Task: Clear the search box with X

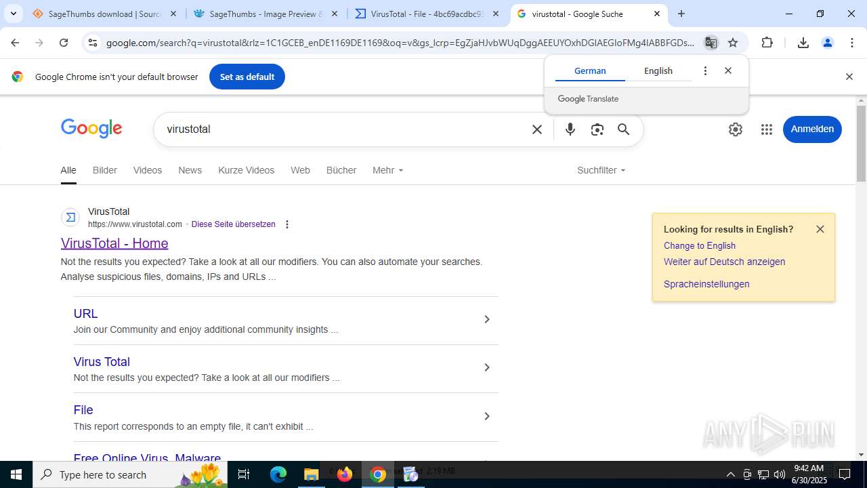Action: 537,129
